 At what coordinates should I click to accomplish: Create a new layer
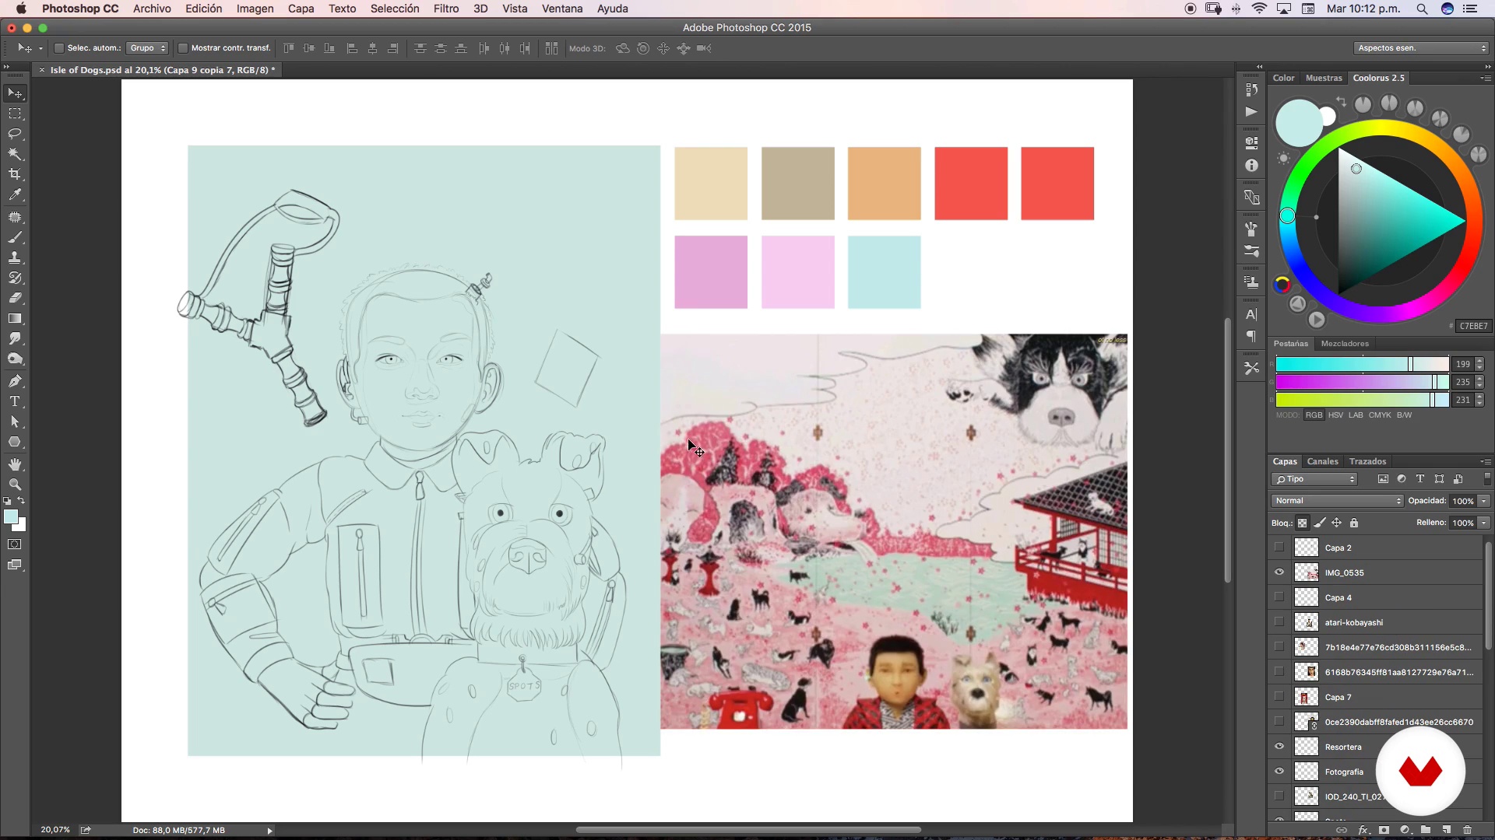tap(1447, 830)
